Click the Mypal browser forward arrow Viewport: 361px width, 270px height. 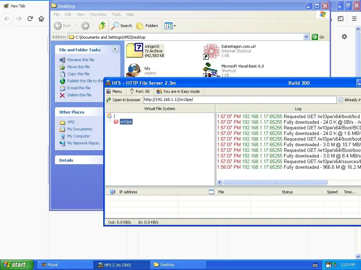[19, 19]
